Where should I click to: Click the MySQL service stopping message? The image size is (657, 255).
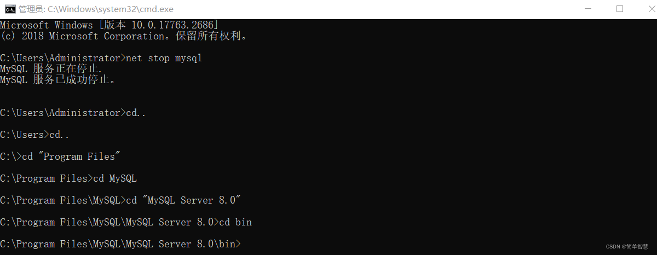[x=51, y=69]
